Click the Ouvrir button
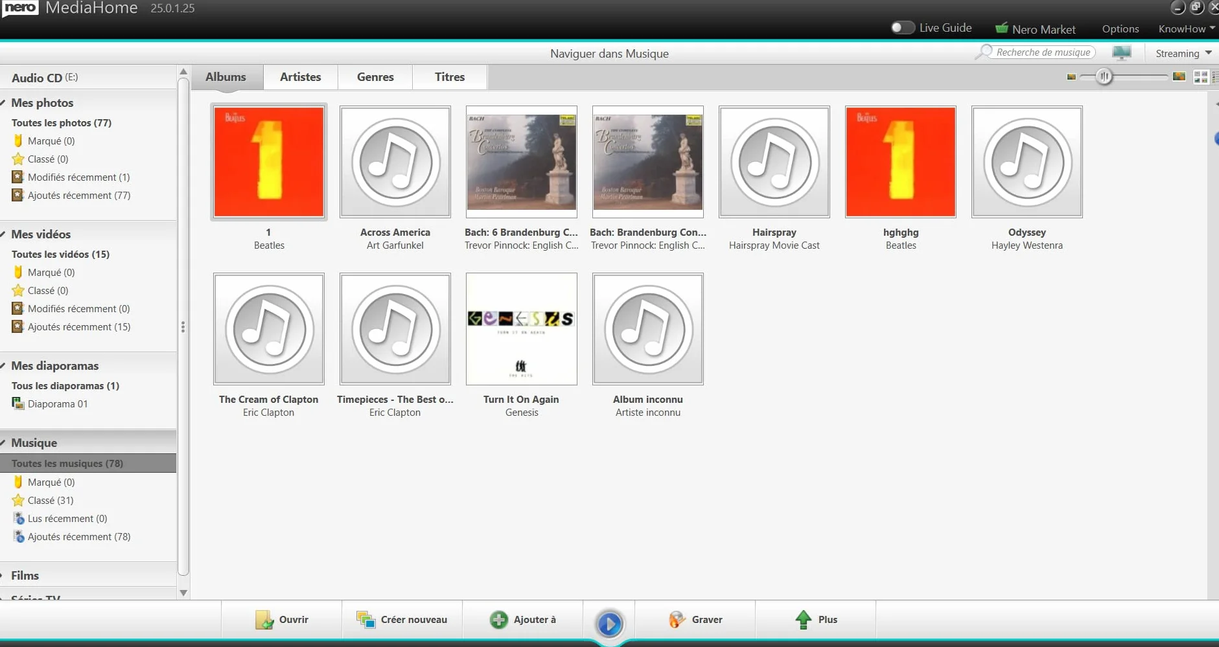Image resolution: width=1219 pixels, height=647 pixels. click(281, 620)
